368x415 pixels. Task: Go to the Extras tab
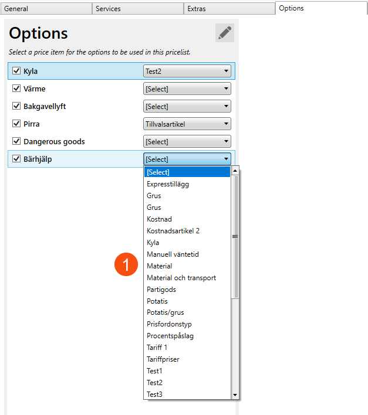(229, 9)
